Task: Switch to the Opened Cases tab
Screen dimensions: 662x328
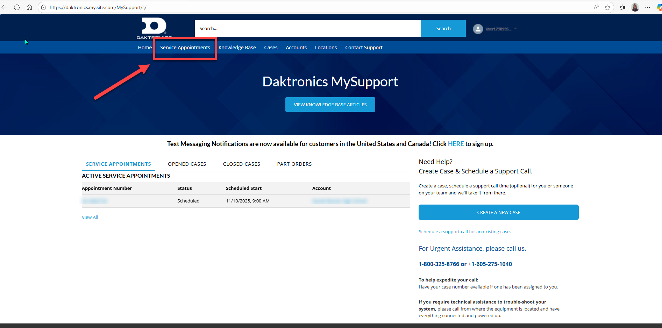Action: coord(187,164)
